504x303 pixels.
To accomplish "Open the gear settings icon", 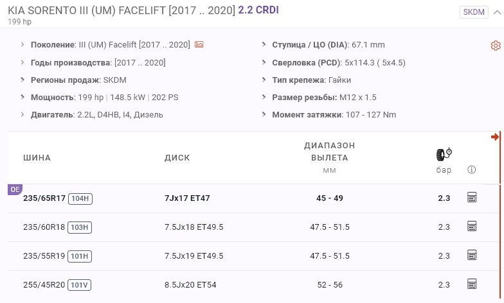I will coord(495,46).
